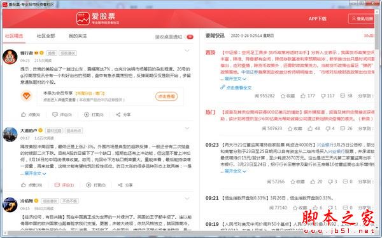Click the red 热门 label
Screen dimensions: 382x238
[211, 112]
